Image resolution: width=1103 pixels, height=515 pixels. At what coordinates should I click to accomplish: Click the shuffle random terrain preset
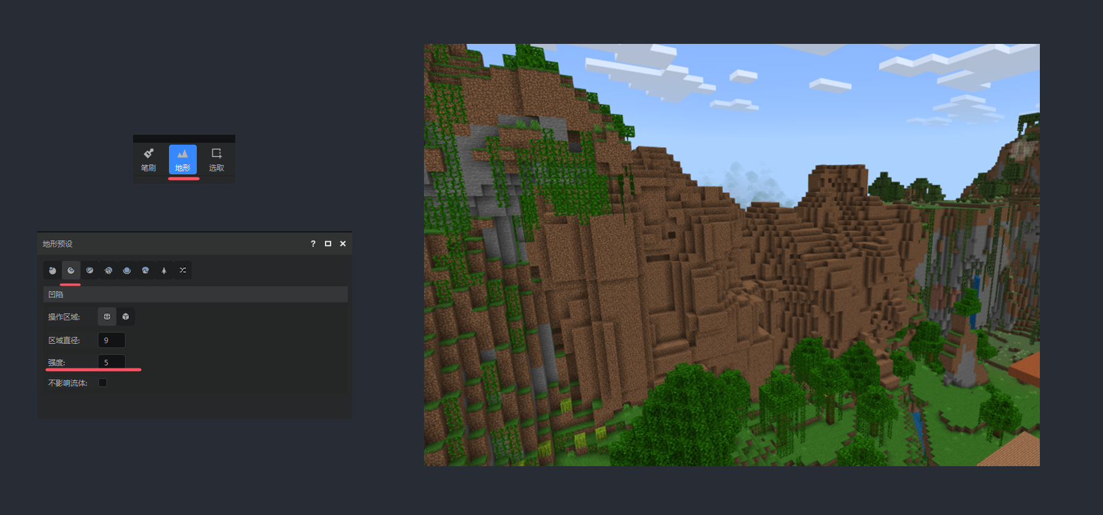point(183,270)
